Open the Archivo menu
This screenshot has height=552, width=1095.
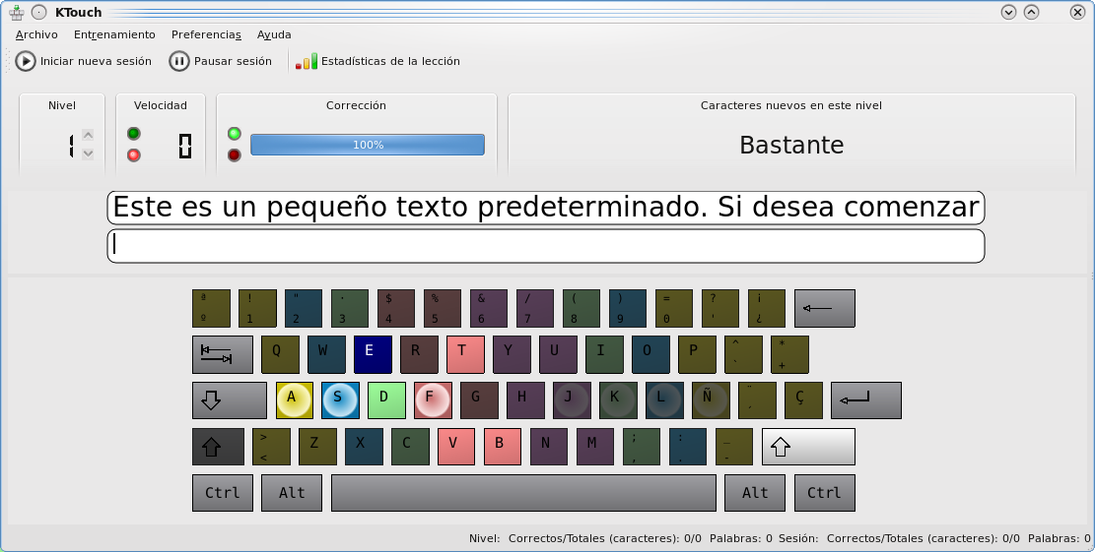point(36,34)
